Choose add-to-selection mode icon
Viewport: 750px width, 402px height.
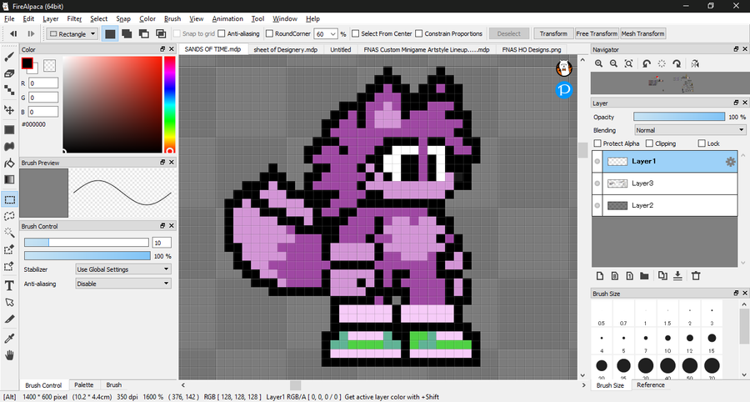click(x=127, y=34)
